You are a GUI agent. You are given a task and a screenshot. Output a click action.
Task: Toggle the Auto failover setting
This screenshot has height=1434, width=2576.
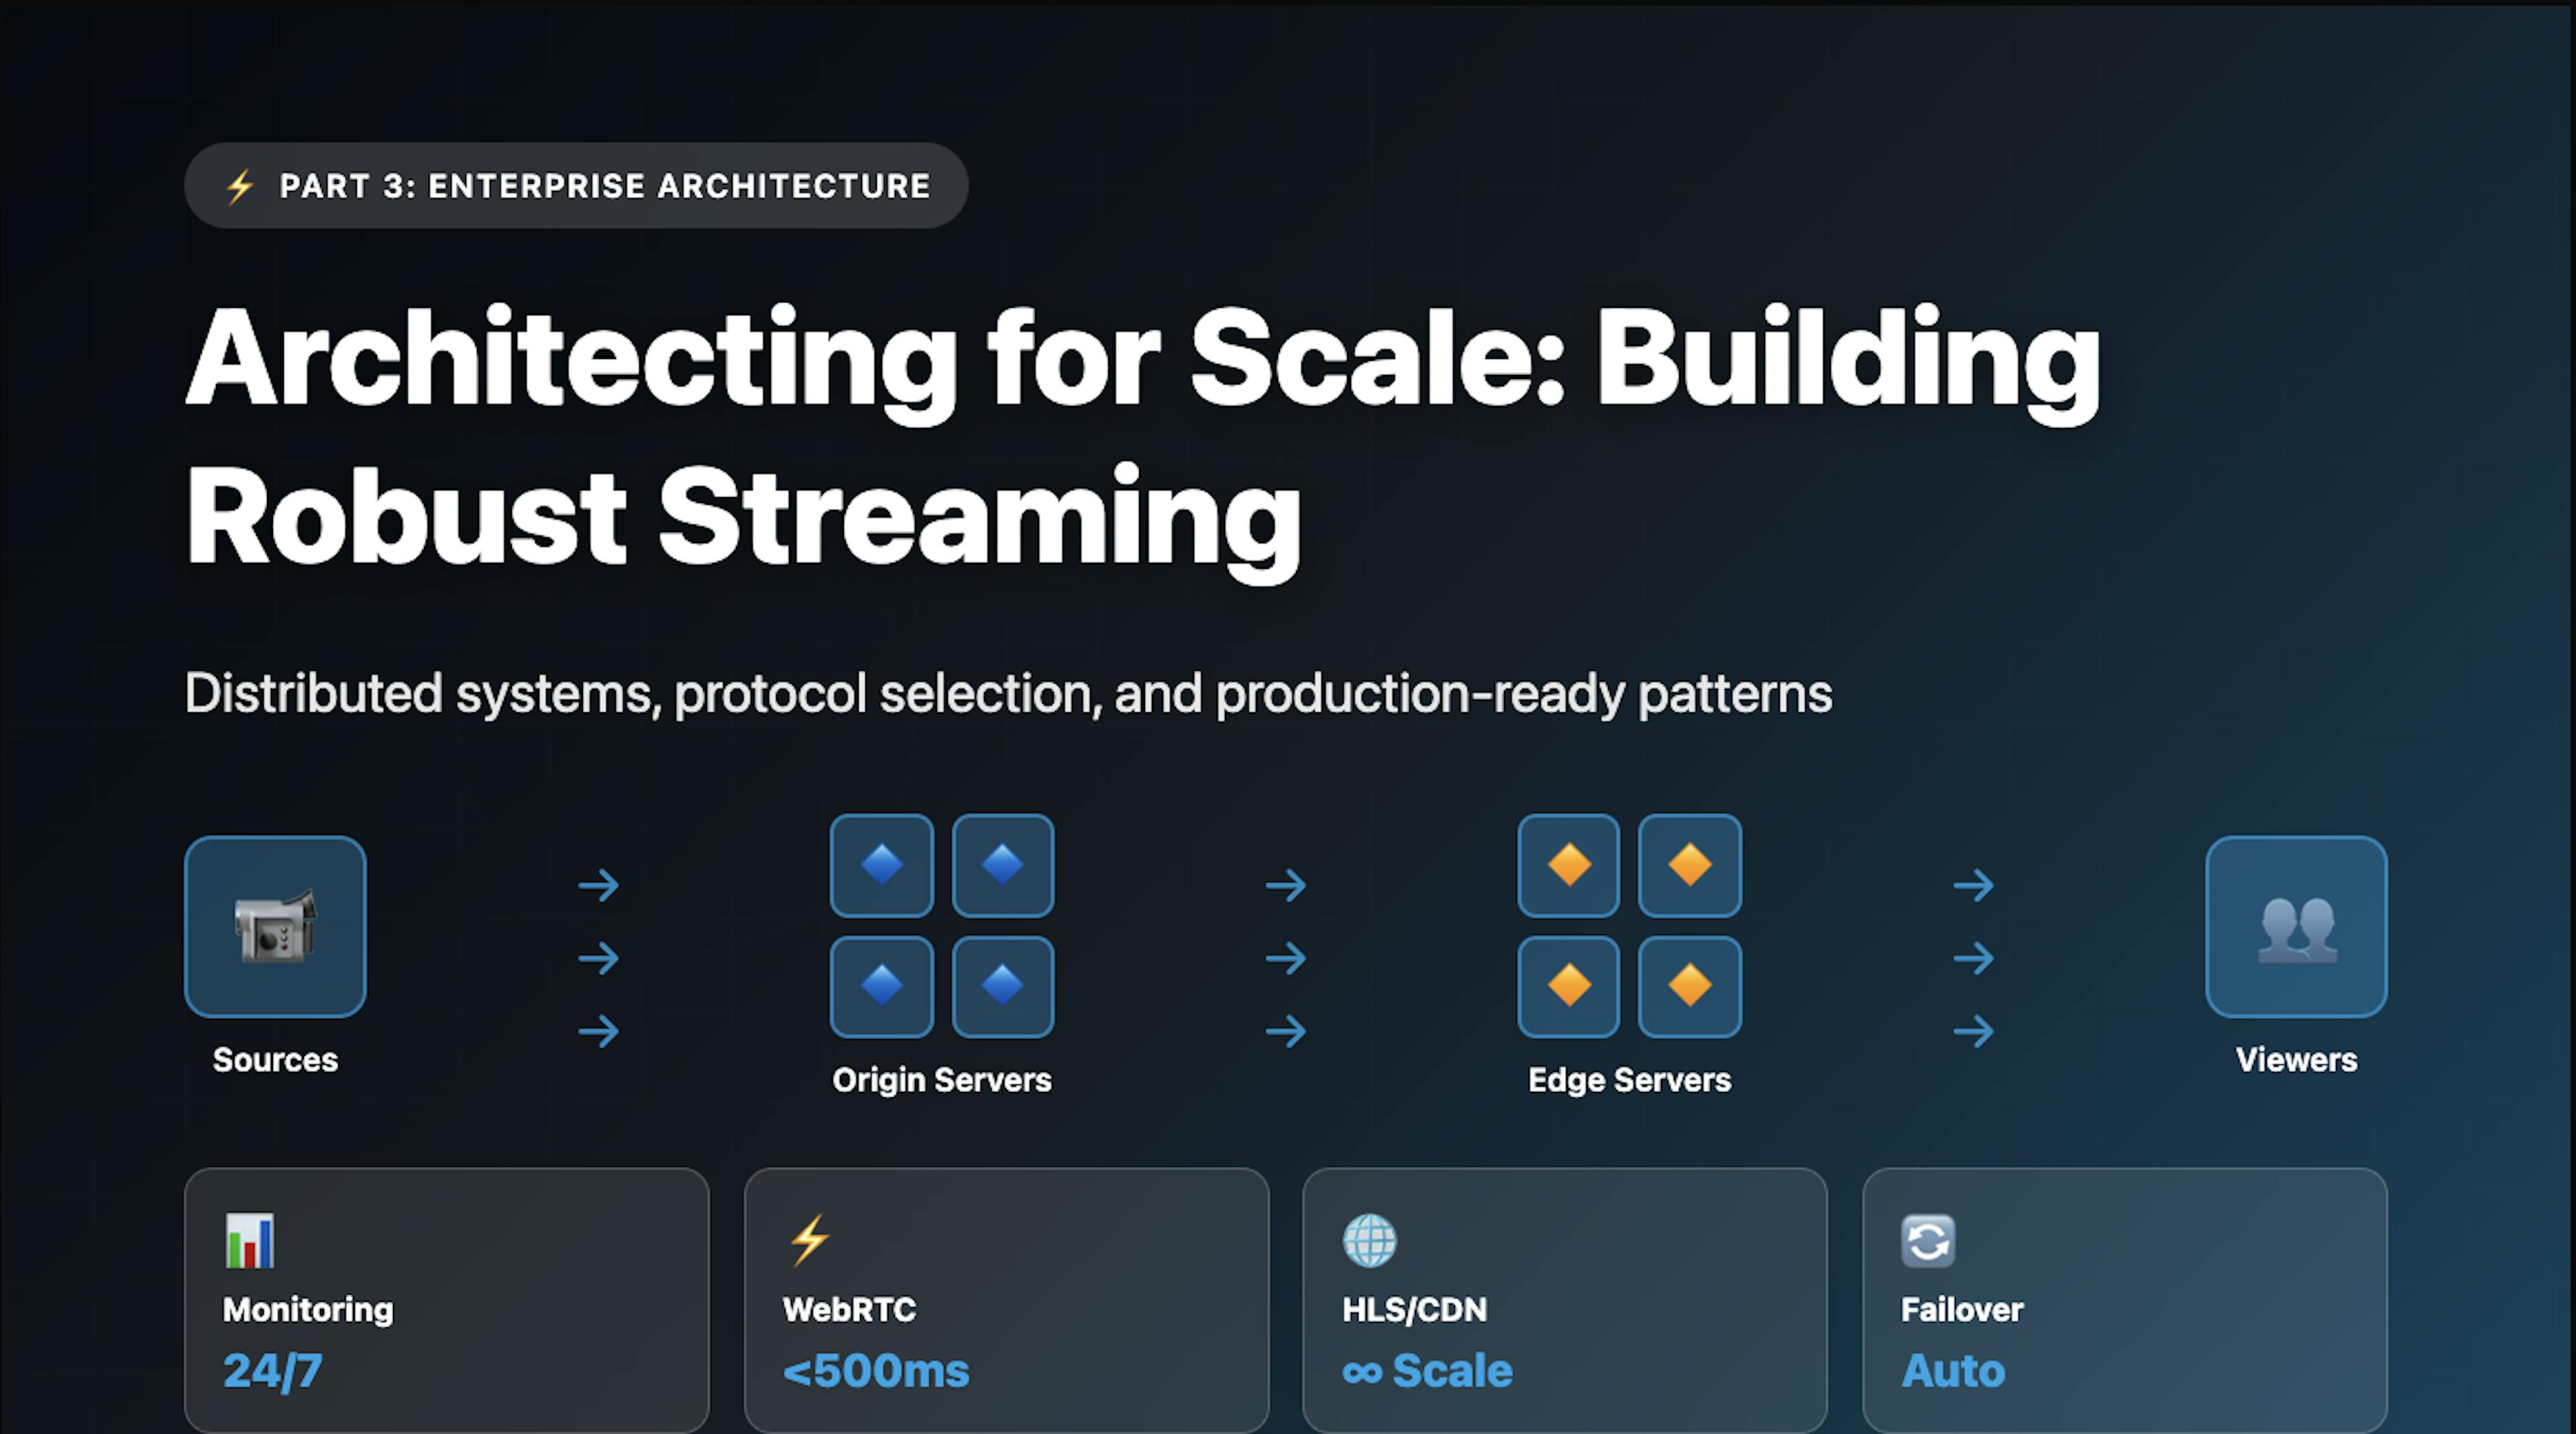(x=1952, y=1371)
